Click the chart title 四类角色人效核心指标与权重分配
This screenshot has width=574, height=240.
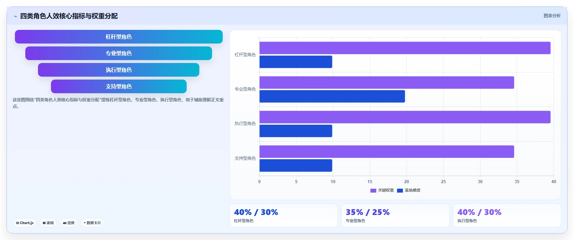click(69, 16)
